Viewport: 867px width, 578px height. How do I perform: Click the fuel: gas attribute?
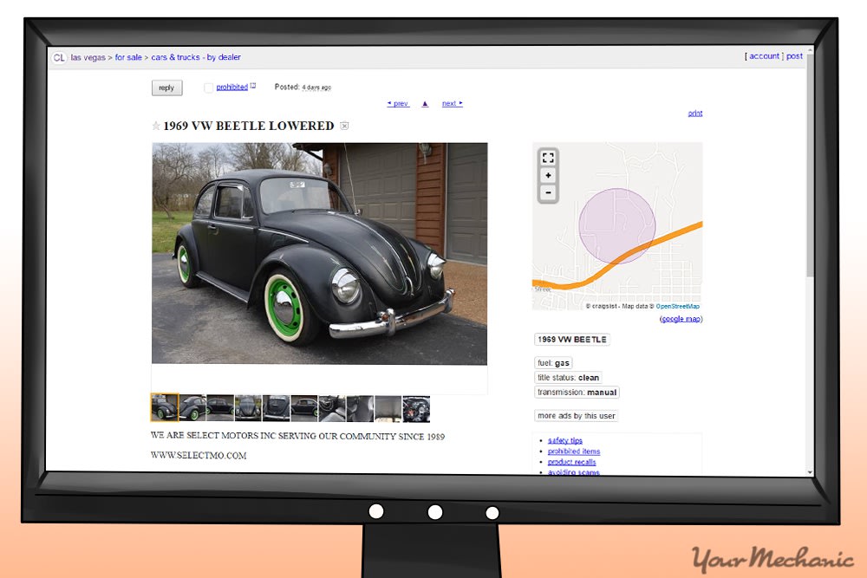(x=553, y=363)
